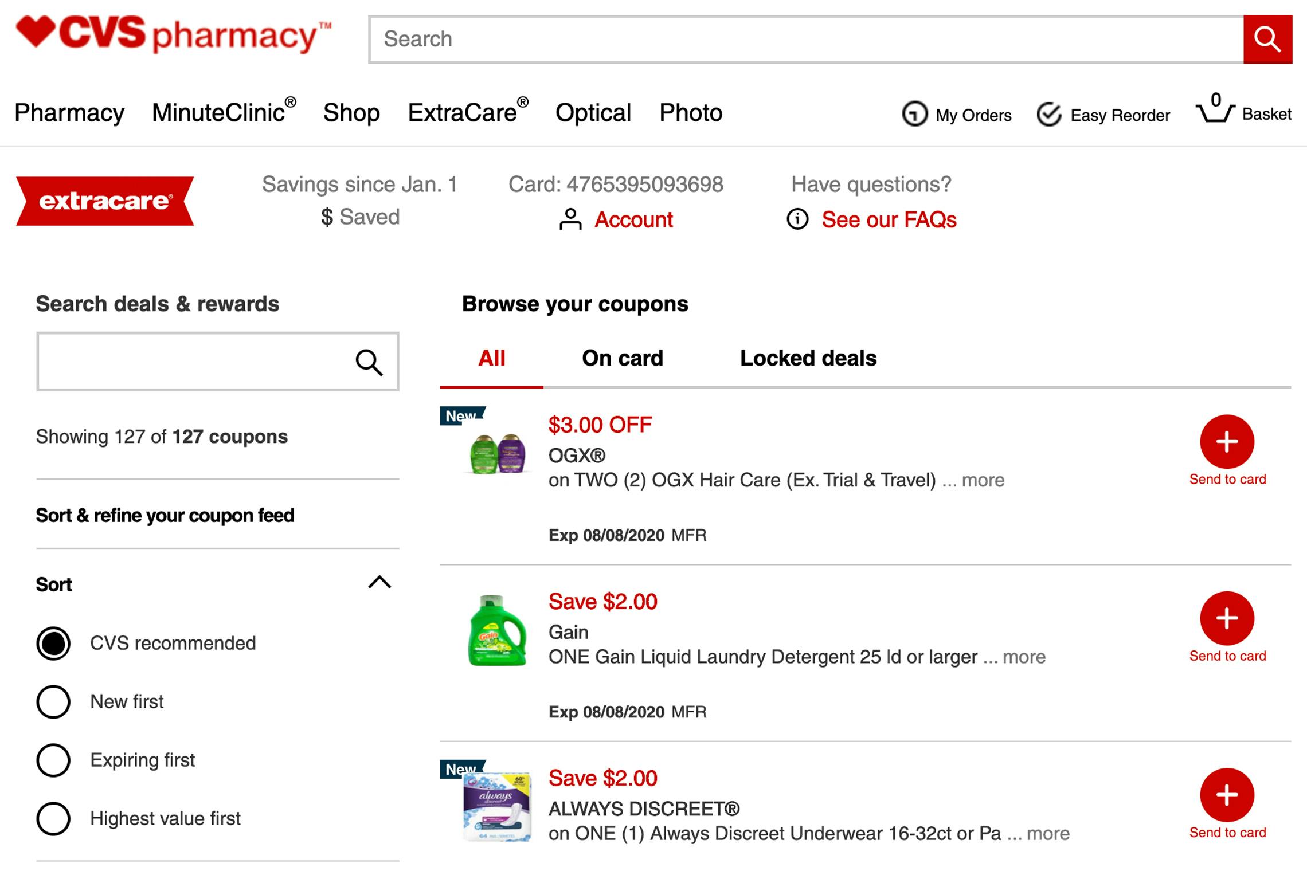Click the deals search magnifier icon
The width and height of the screenshot is (1307, 871).
coord(369,362)
